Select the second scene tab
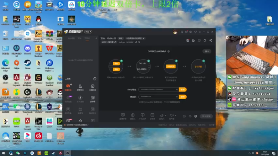Screen dimensions: 278x156 pyautogui.click(x=80, y=38)
